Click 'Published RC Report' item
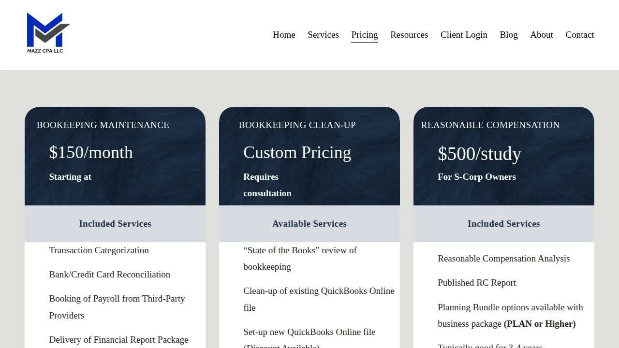This screenshot has height=348, width=619. pyautogui.click(x=477, y=283)
